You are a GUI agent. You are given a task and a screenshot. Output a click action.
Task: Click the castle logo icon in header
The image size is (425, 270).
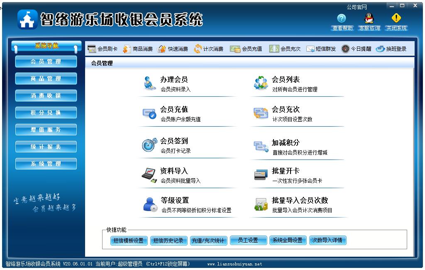coord(27,20)
